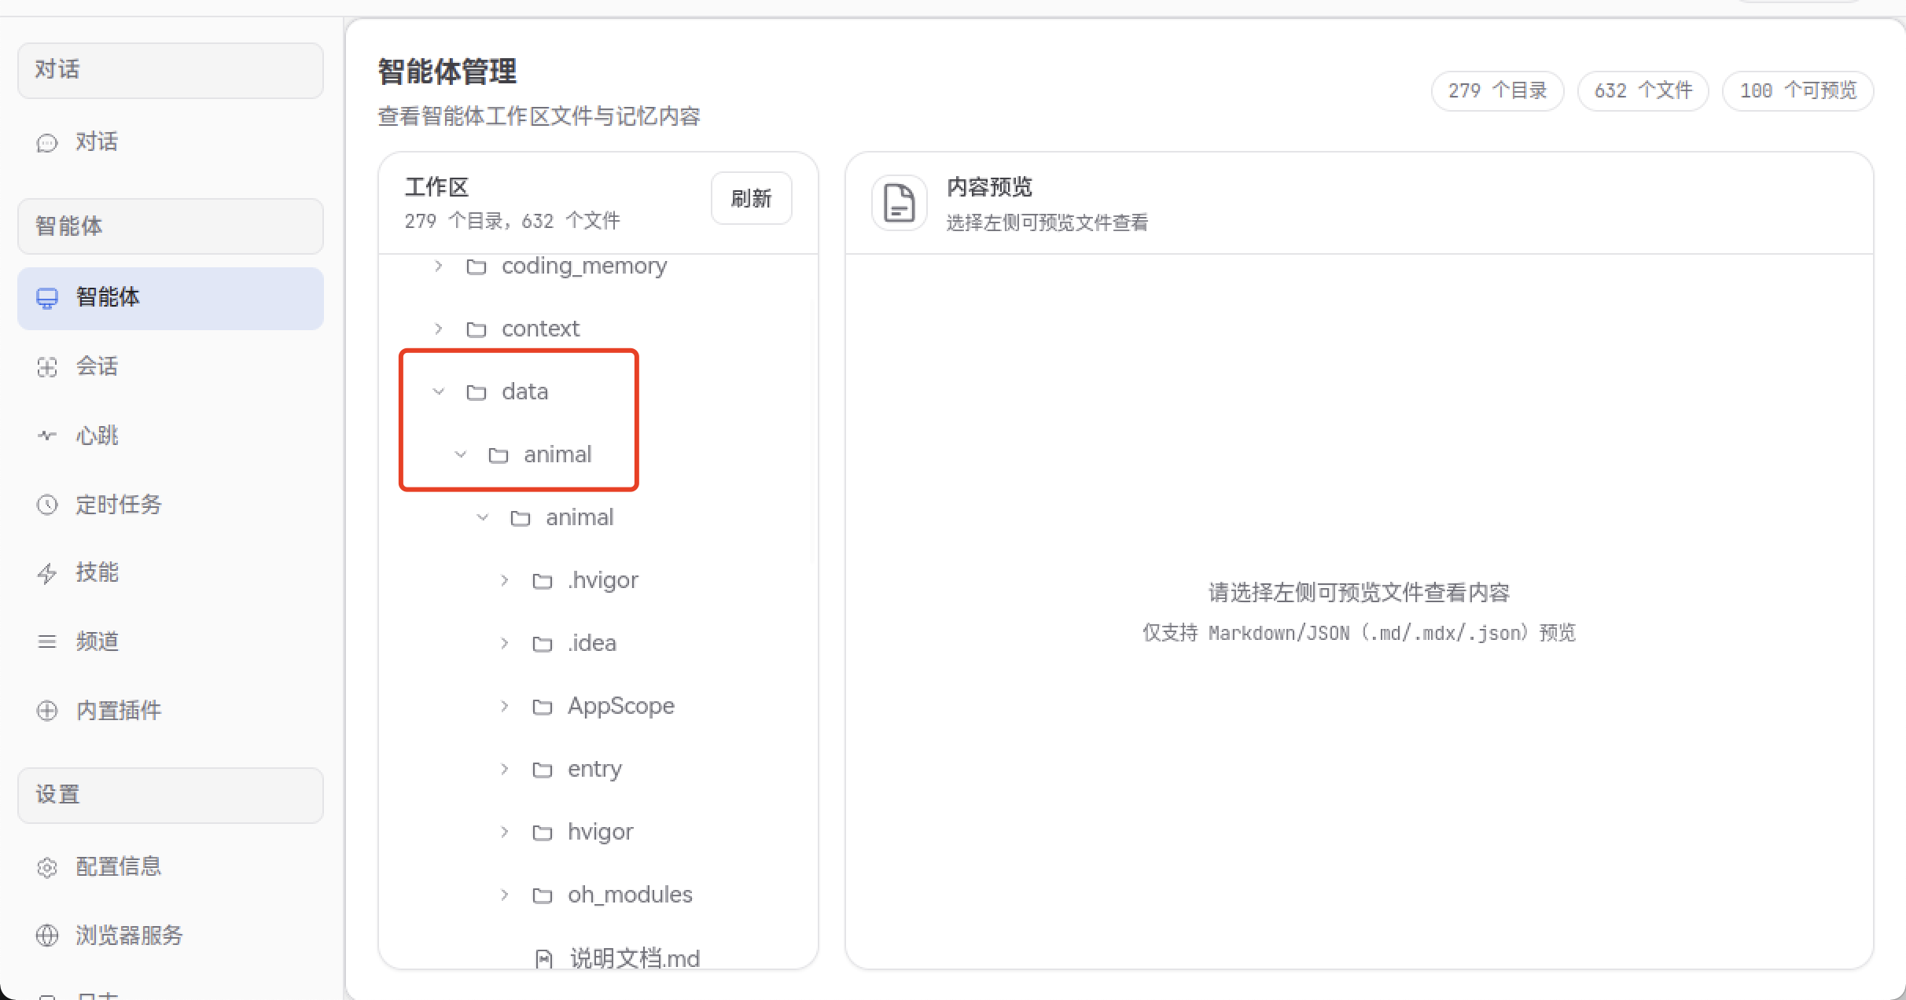The image size is (1906, 1000).
Task: Click the monitor icon beside 智能体
Action: pos(47,298)
